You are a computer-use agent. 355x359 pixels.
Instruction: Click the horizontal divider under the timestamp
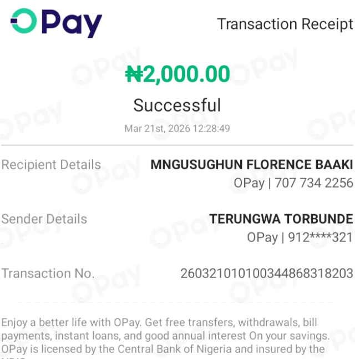coord(177,145)
